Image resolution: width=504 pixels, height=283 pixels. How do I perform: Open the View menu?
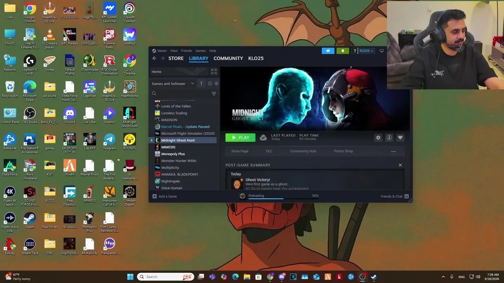[x=174, y=51]
